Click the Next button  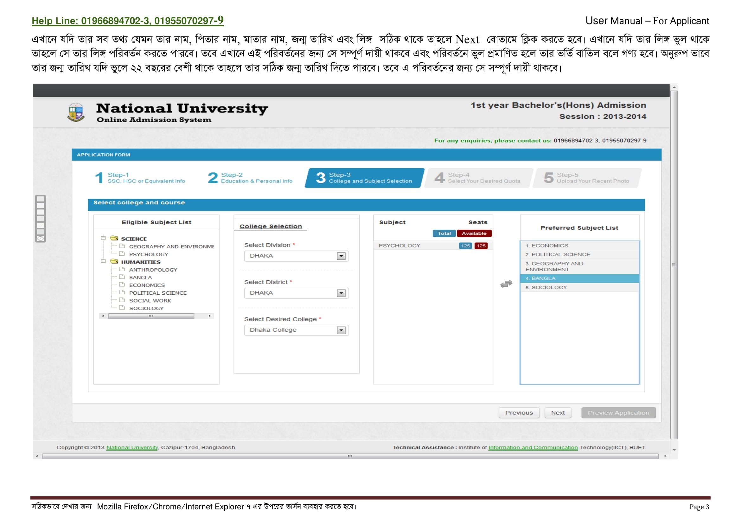coord(558,413)
